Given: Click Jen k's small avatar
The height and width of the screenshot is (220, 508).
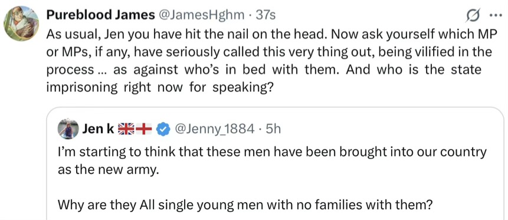Looking at the screenshot, I should pyautogui.click(x=68, y=129).
